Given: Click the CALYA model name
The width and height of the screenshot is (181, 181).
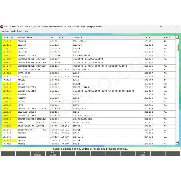Looking at the screenshot, I should click(x=21, y=80).
